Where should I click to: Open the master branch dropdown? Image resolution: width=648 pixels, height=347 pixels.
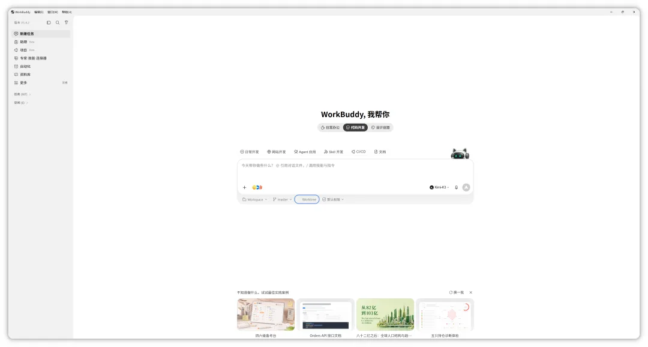pos(282,199)
